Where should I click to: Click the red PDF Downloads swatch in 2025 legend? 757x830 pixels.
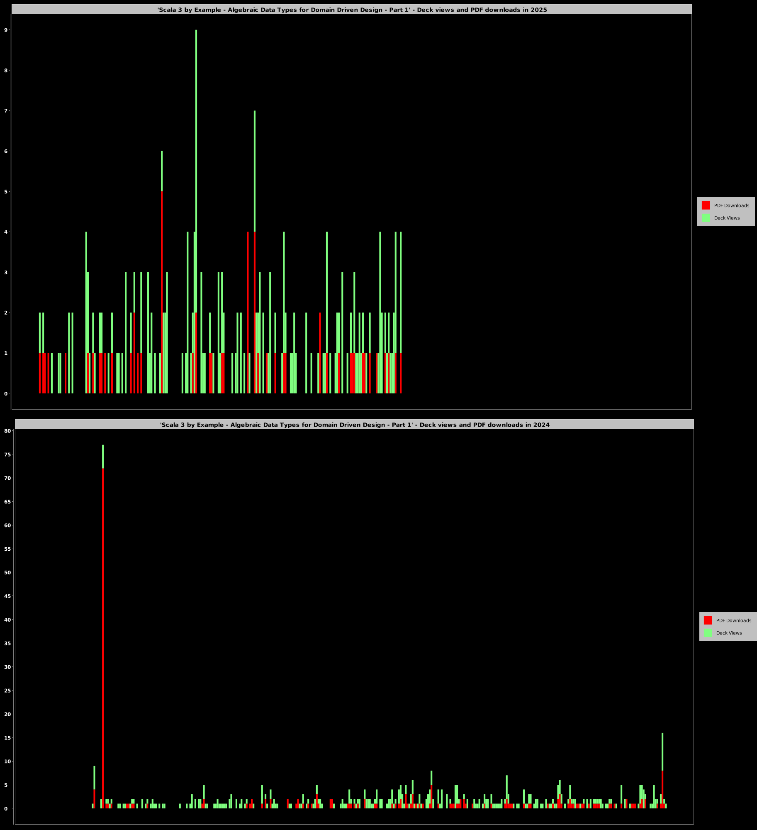pyautogui.click(x=706, y=205)
